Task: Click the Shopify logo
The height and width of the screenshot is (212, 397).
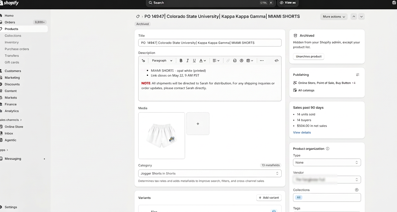Action: tap(9, 3)
